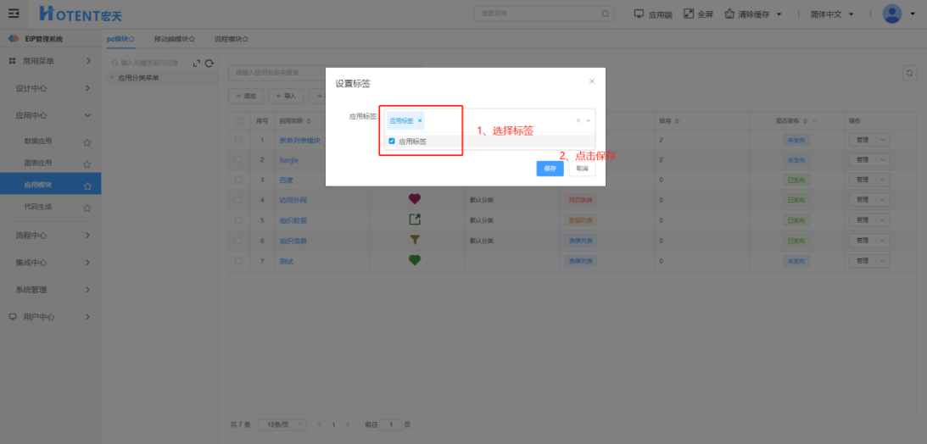Check the row 3 百度 checkbox
This screenshot has width=927, height=444.
point(238,180)
